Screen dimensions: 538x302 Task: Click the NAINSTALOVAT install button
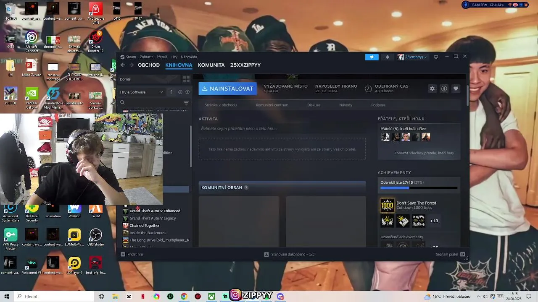tap(227, 89)
